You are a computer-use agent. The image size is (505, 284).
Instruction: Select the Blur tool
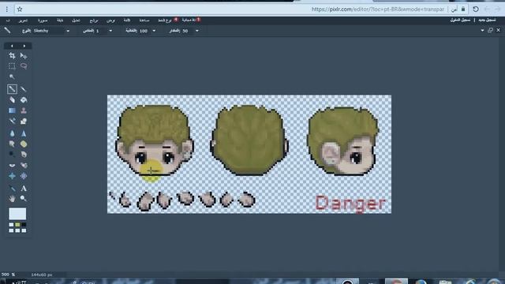(x=12, y=133)
